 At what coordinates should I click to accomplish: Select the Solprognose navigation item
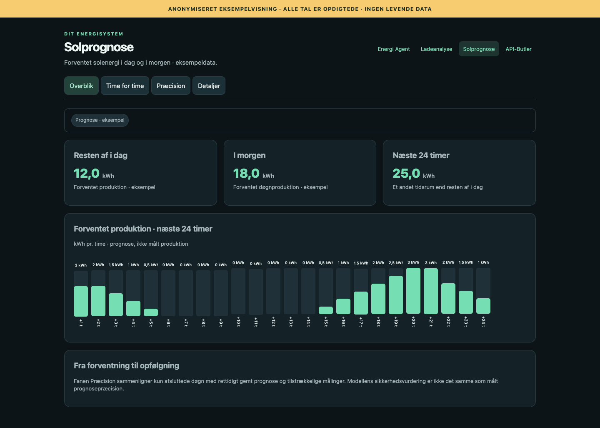point(479,49)
